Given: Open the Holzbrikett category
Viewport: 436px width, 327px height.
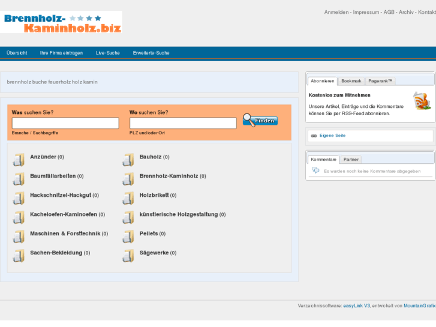Looking at the screenshot, I should (x=154, y=196).
